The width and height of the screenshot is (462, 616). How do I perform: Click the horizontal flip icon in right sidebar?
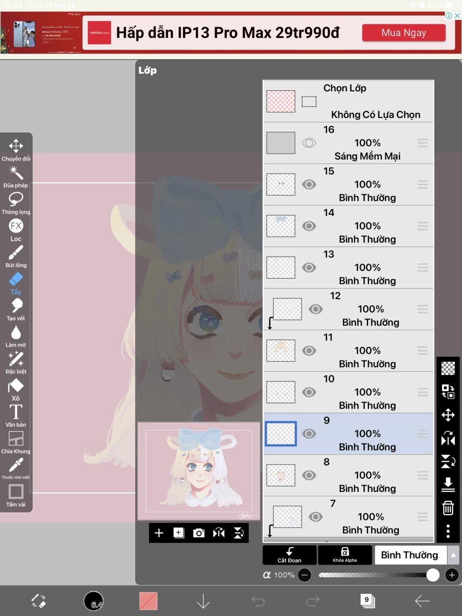tap(448, 438)
